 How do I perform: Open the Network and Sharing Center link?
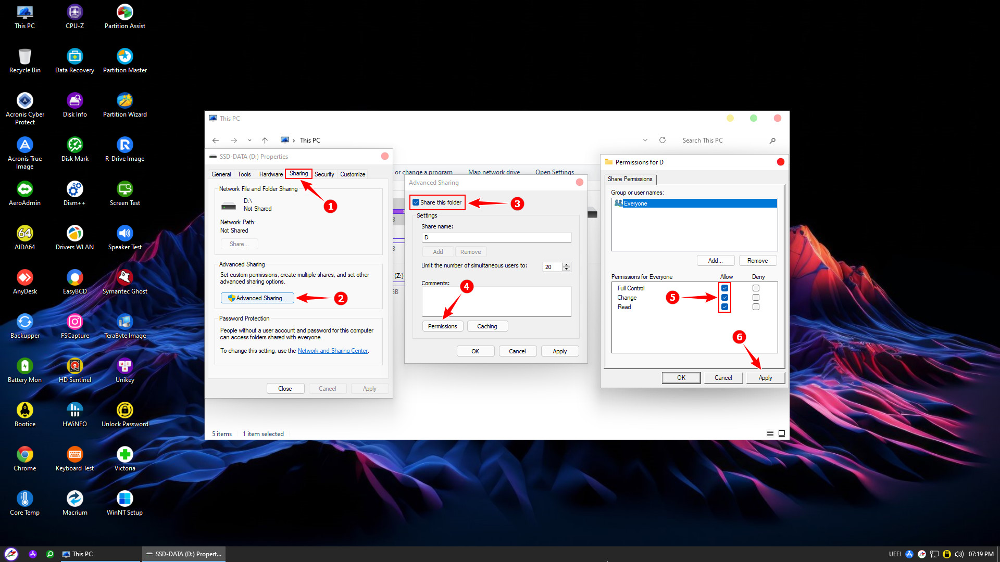(x=332, y=351)
